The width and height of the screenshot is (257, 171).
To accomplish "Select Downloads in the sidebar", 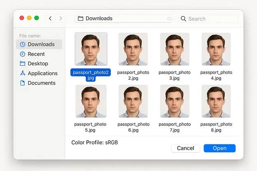I will [40, 44].
